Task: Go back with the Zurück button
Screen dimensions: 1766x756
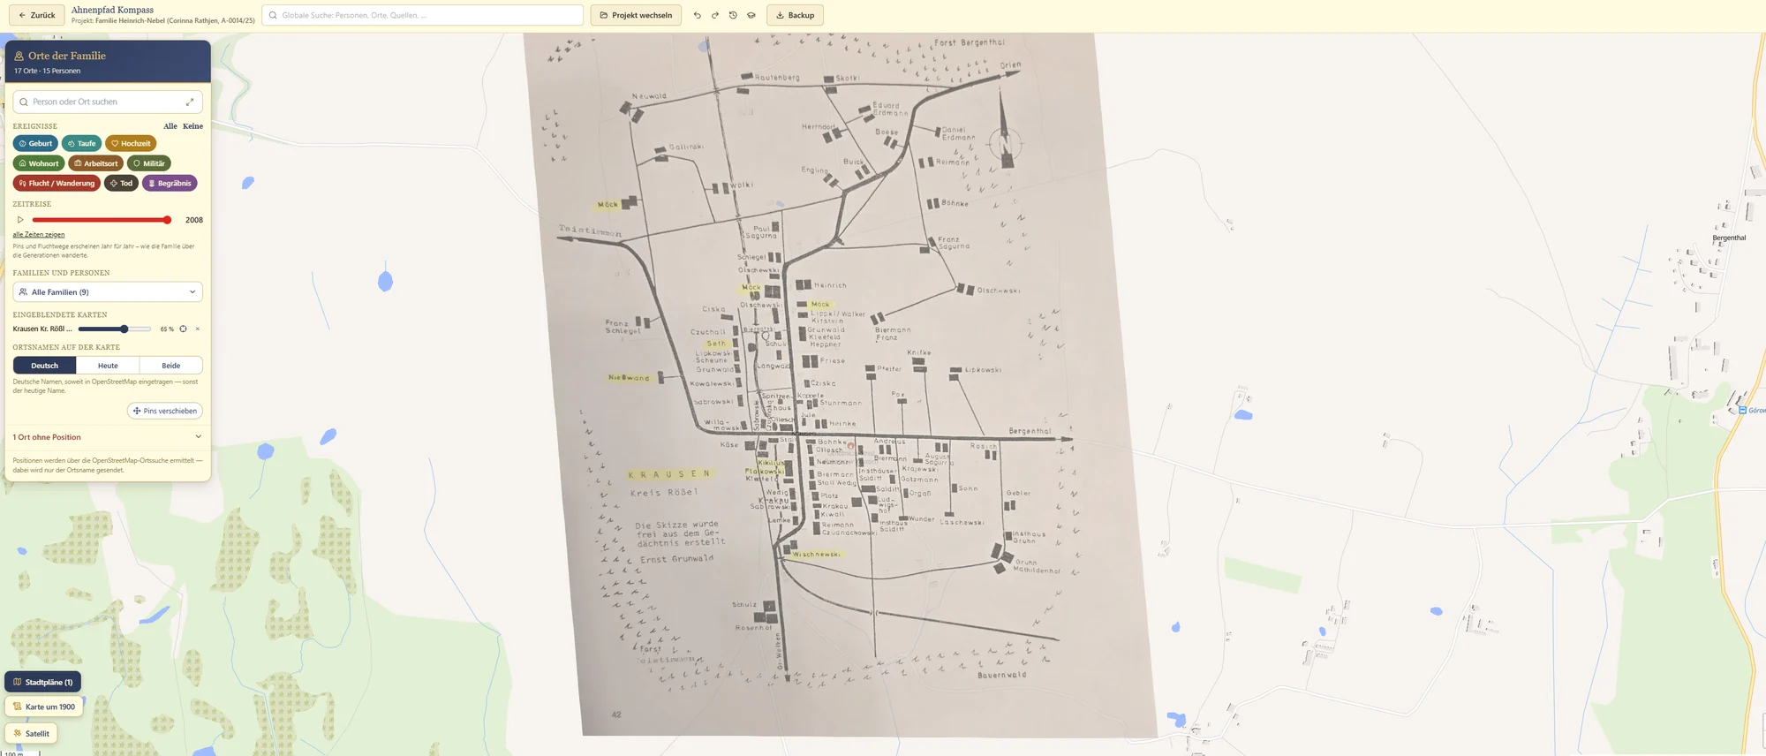Action: (37, 15)
